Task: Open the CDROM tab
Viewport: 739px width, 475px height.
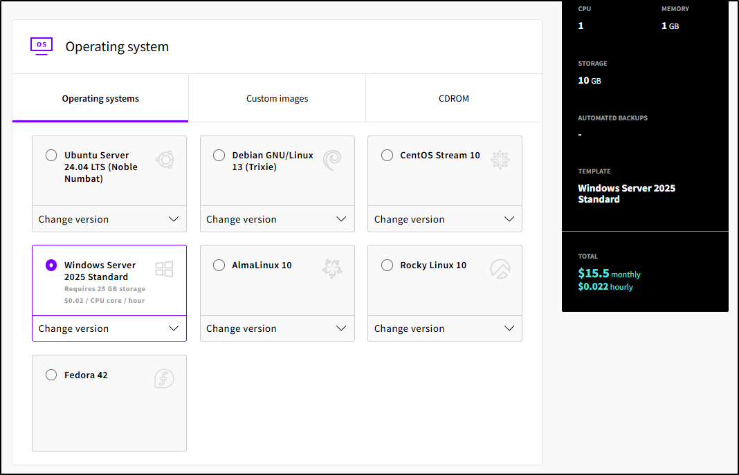Action: (454, 98)
